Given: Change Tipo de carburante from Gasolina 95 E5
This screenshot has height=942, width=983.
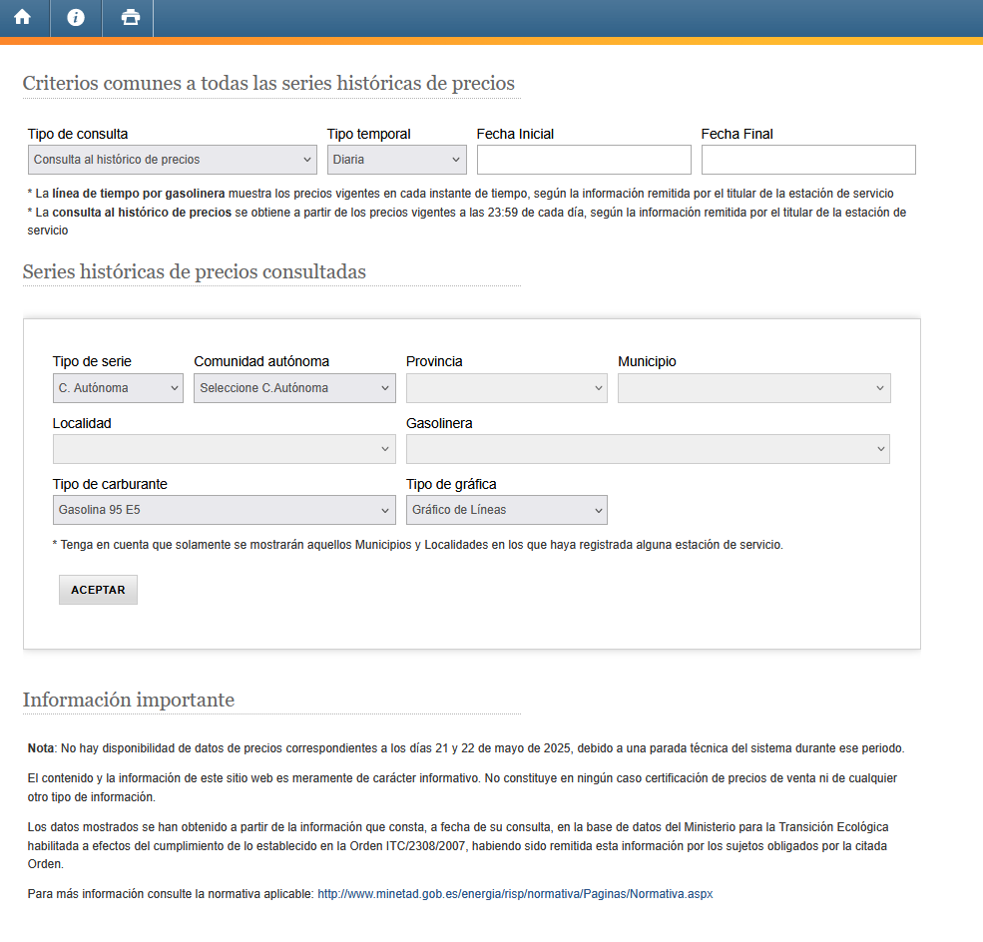Looking at the screenshot, I should 224,510.
